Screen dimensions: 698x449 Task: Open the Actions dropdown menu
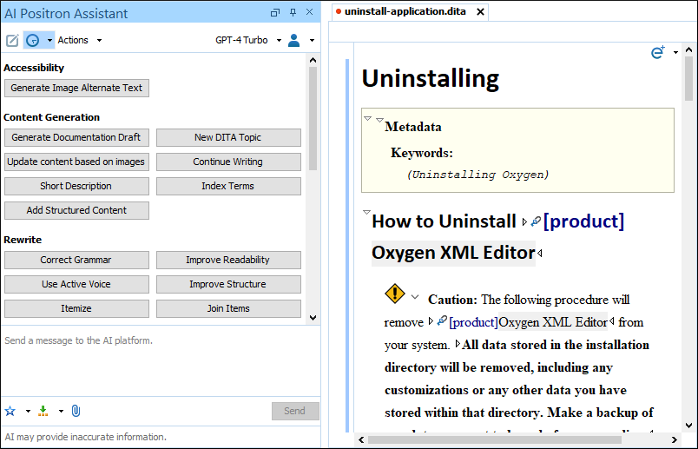pyautogui.click(x=99, y=41)
